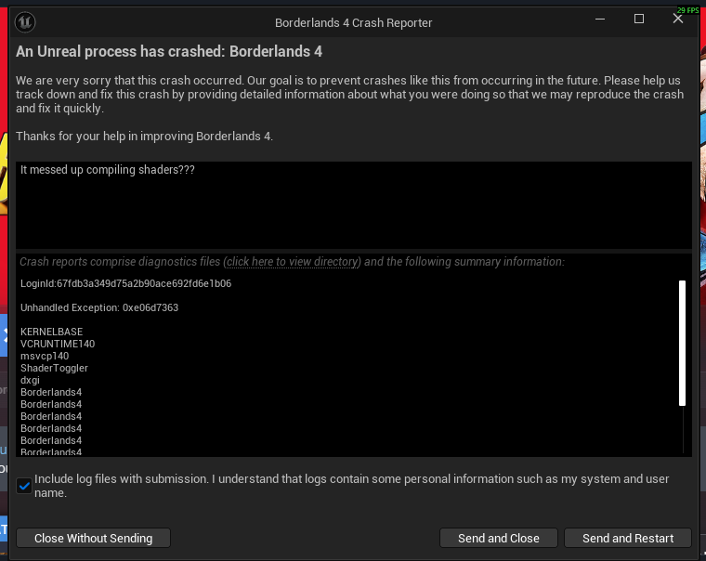Click the ShaderToggler call stack entry
706x561 pixels.
coord(54,369)
